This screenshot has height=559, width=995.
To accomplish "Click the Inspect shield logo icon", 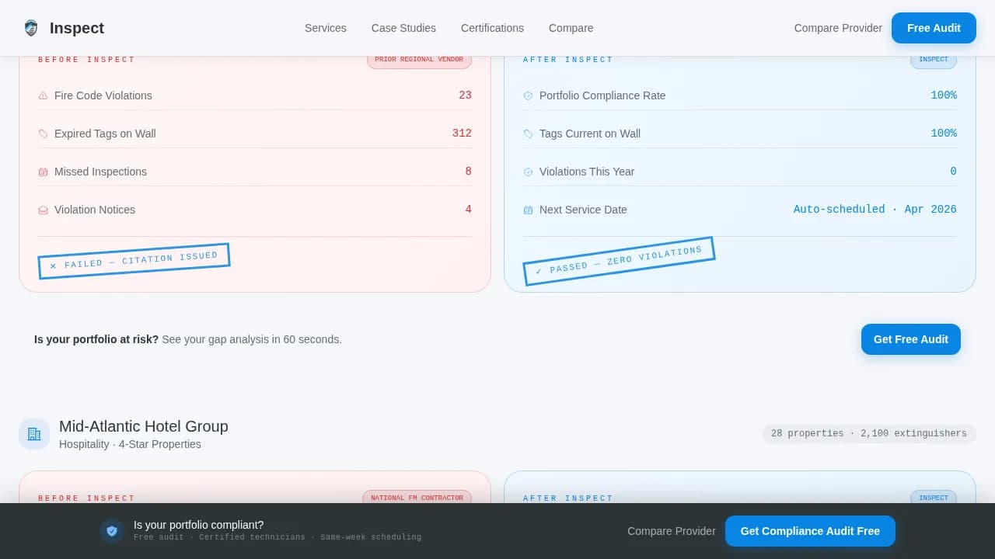I will (31, 28).
